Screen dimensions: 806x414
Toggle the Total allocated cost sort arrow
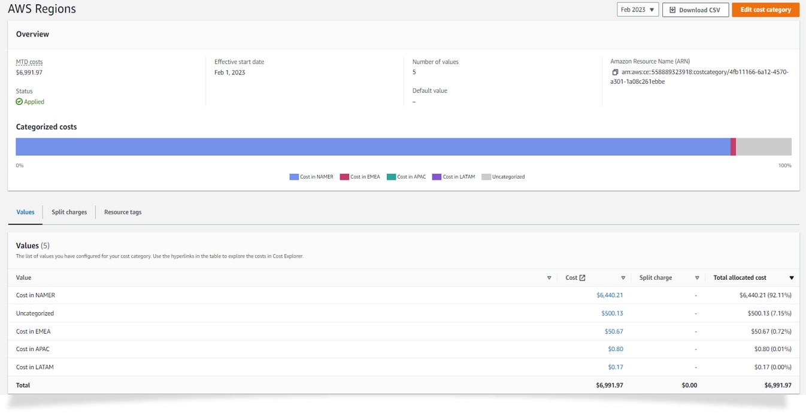[x=791, y=278]
